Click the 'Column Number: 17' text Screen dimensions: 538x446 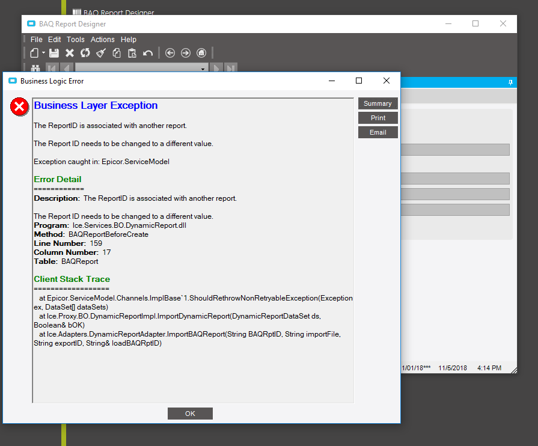[x=72, y=252]
